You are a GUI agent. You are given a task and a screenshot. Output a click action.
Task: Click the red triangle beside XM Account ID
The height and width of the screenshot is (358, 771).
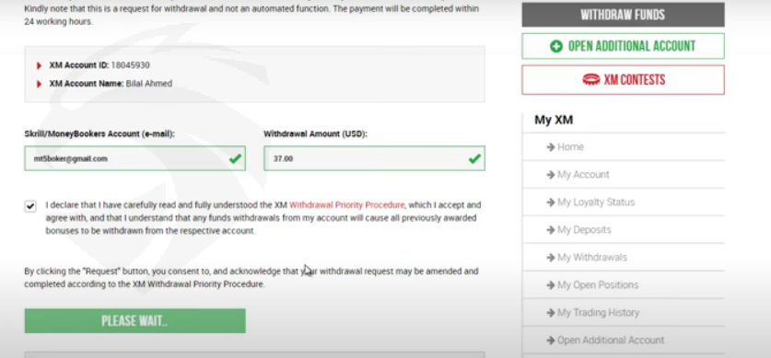click(x=40, y=65)
